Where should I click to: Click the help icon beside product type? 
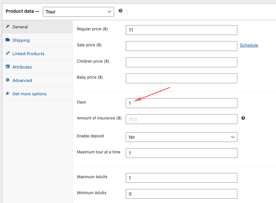pyautogui.click(x=121, y=11)
